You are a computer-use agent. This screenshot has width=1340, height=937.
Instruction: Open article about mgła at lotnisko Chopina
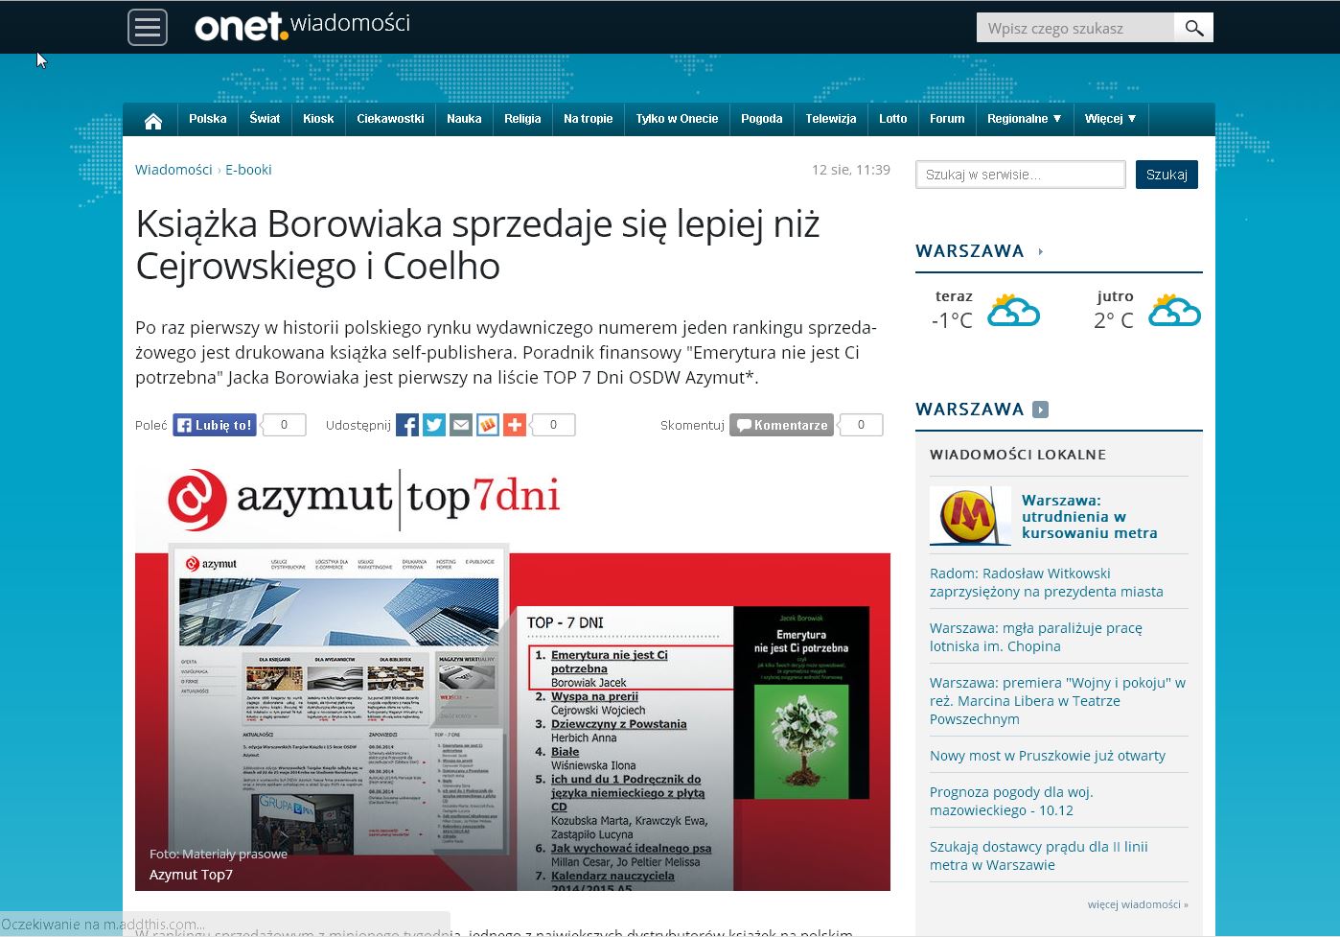(1036, 637)
